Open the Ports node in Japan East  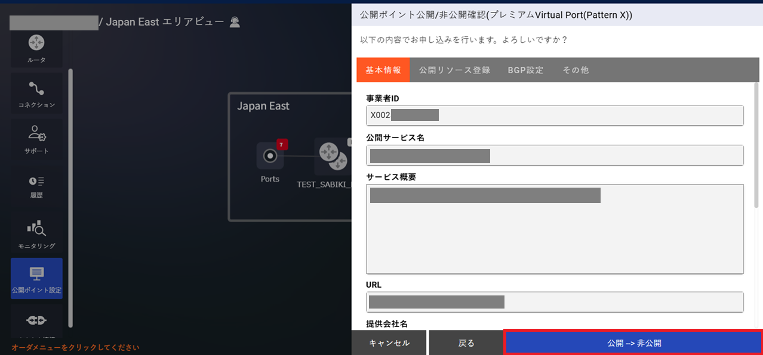(270, 157)
